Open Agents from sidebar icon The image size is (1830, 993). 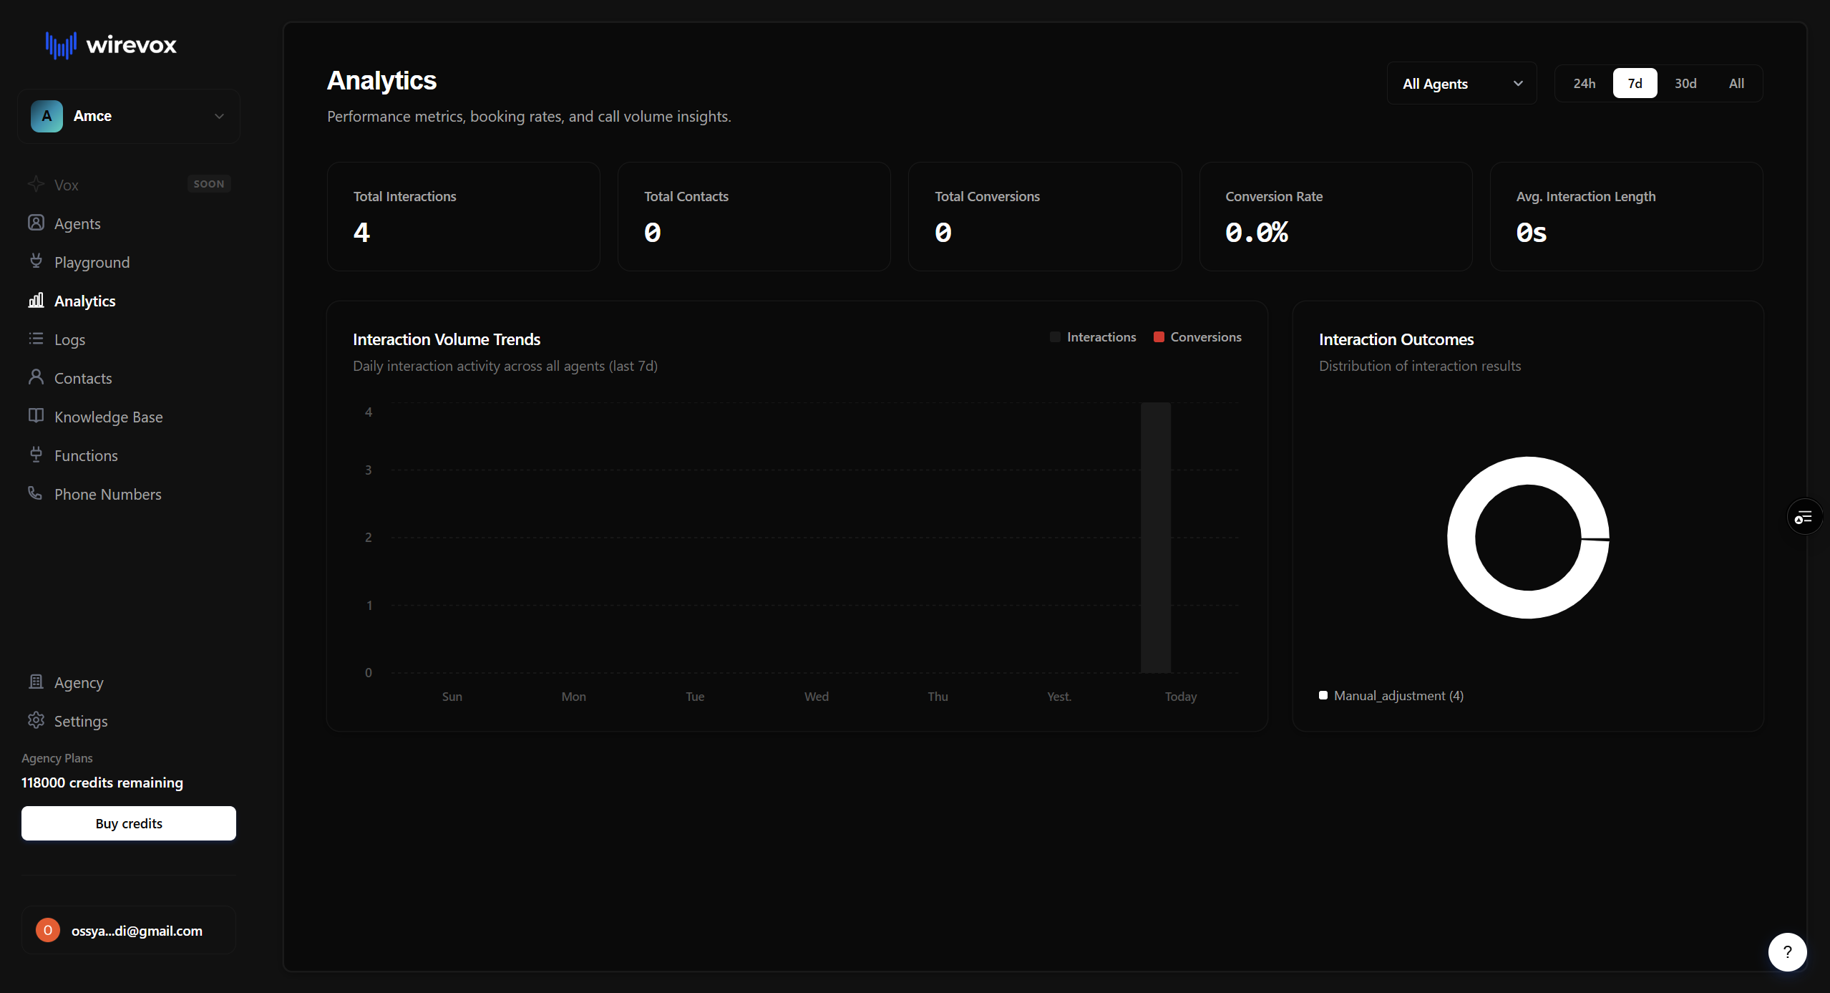[36, 223]
